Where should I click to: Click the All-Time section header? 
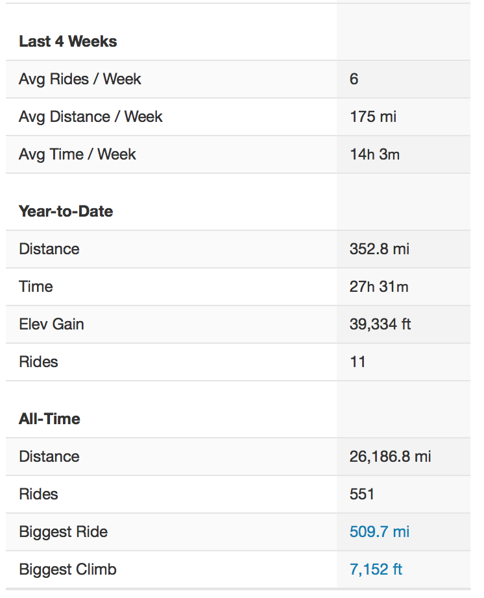pos(50,419)
